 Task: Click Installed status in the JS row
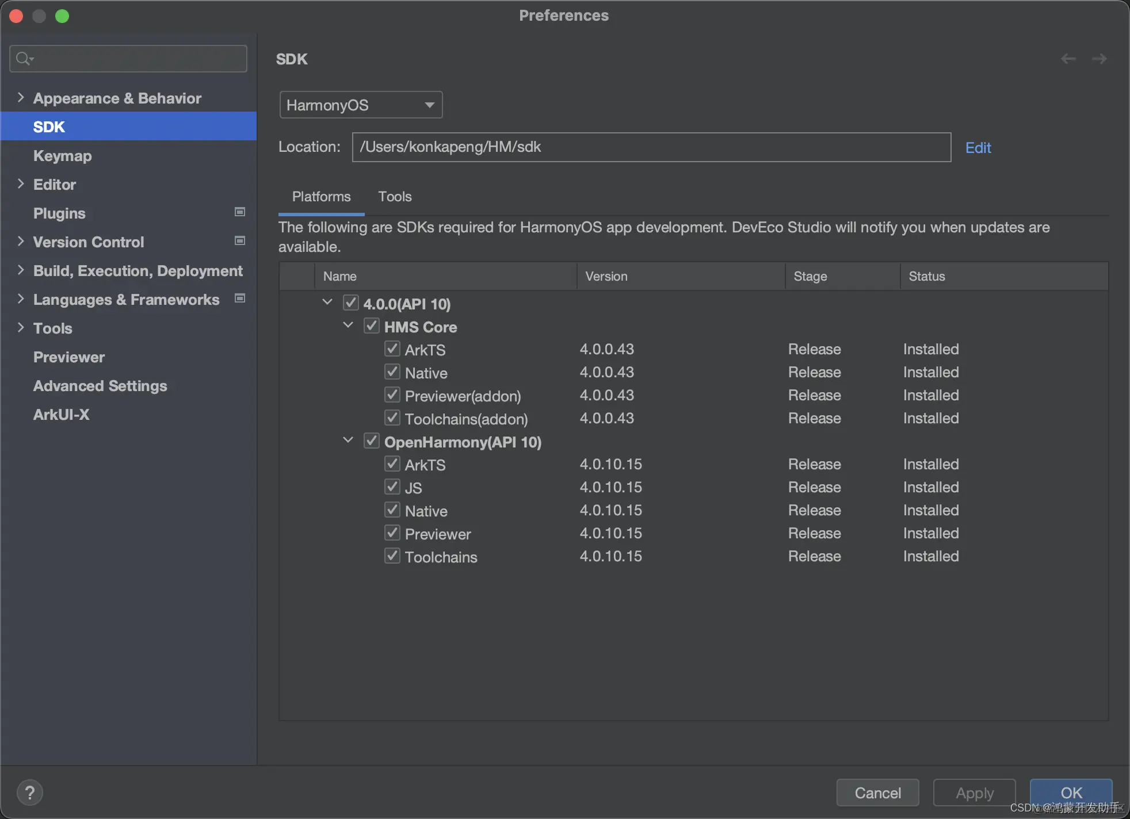[931, 487]
